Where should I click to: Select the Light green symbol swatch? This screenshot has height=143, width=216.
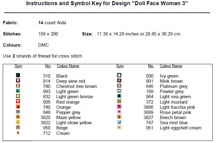point(18,91)
